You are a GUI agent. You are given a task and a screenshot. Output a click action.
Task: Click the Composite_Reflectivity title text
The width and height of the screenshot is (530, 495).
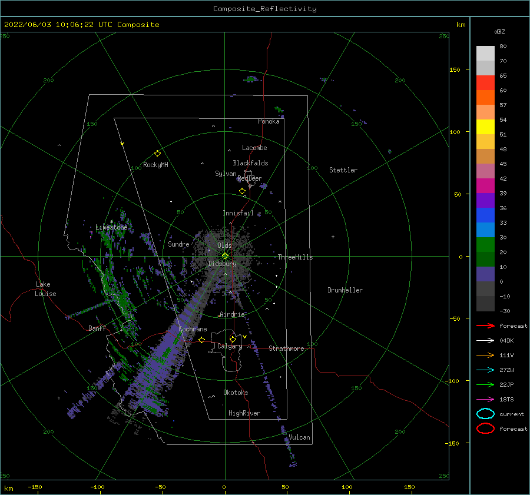pos(265,9)
